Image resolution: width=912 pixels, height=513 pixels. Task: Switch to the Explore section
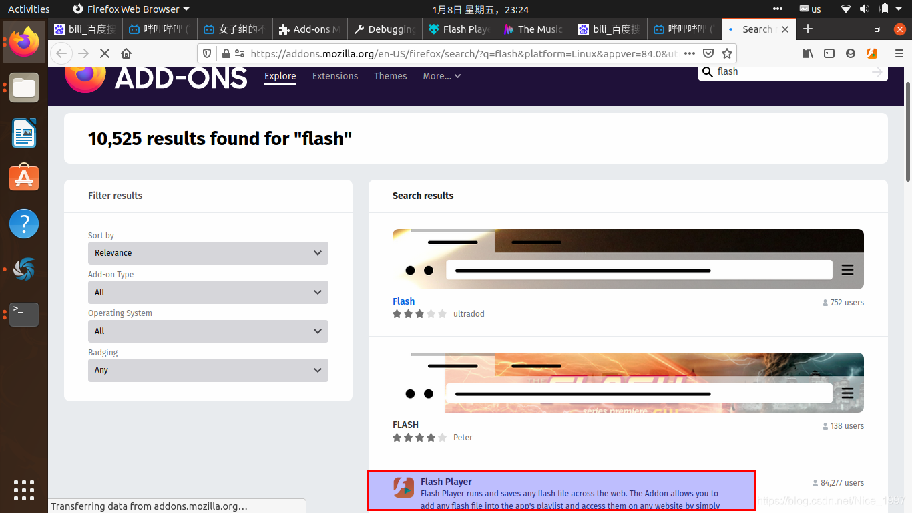[x=280, y=76]
